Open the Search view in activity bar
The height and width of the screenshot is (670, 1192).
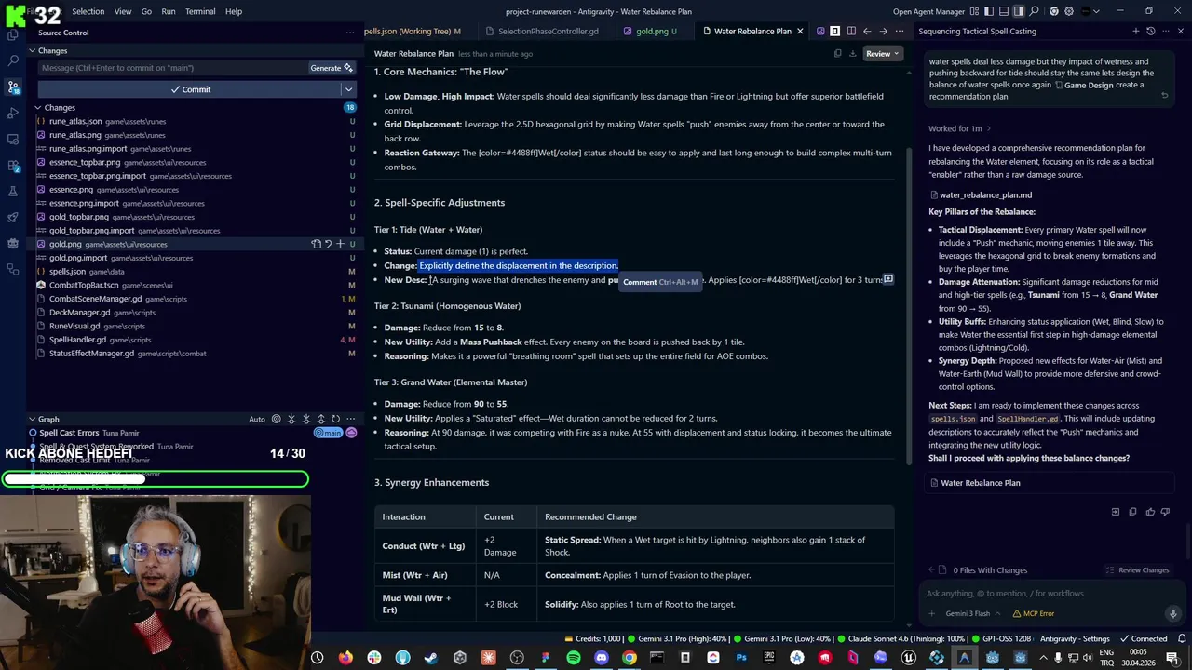pos(13,60)
